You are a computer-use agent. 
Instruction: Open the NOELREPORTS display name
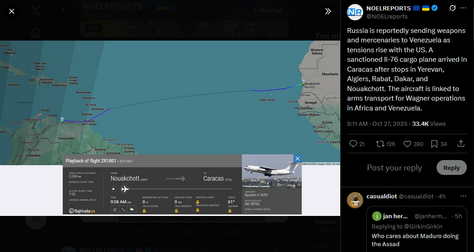tap(388, 8)
